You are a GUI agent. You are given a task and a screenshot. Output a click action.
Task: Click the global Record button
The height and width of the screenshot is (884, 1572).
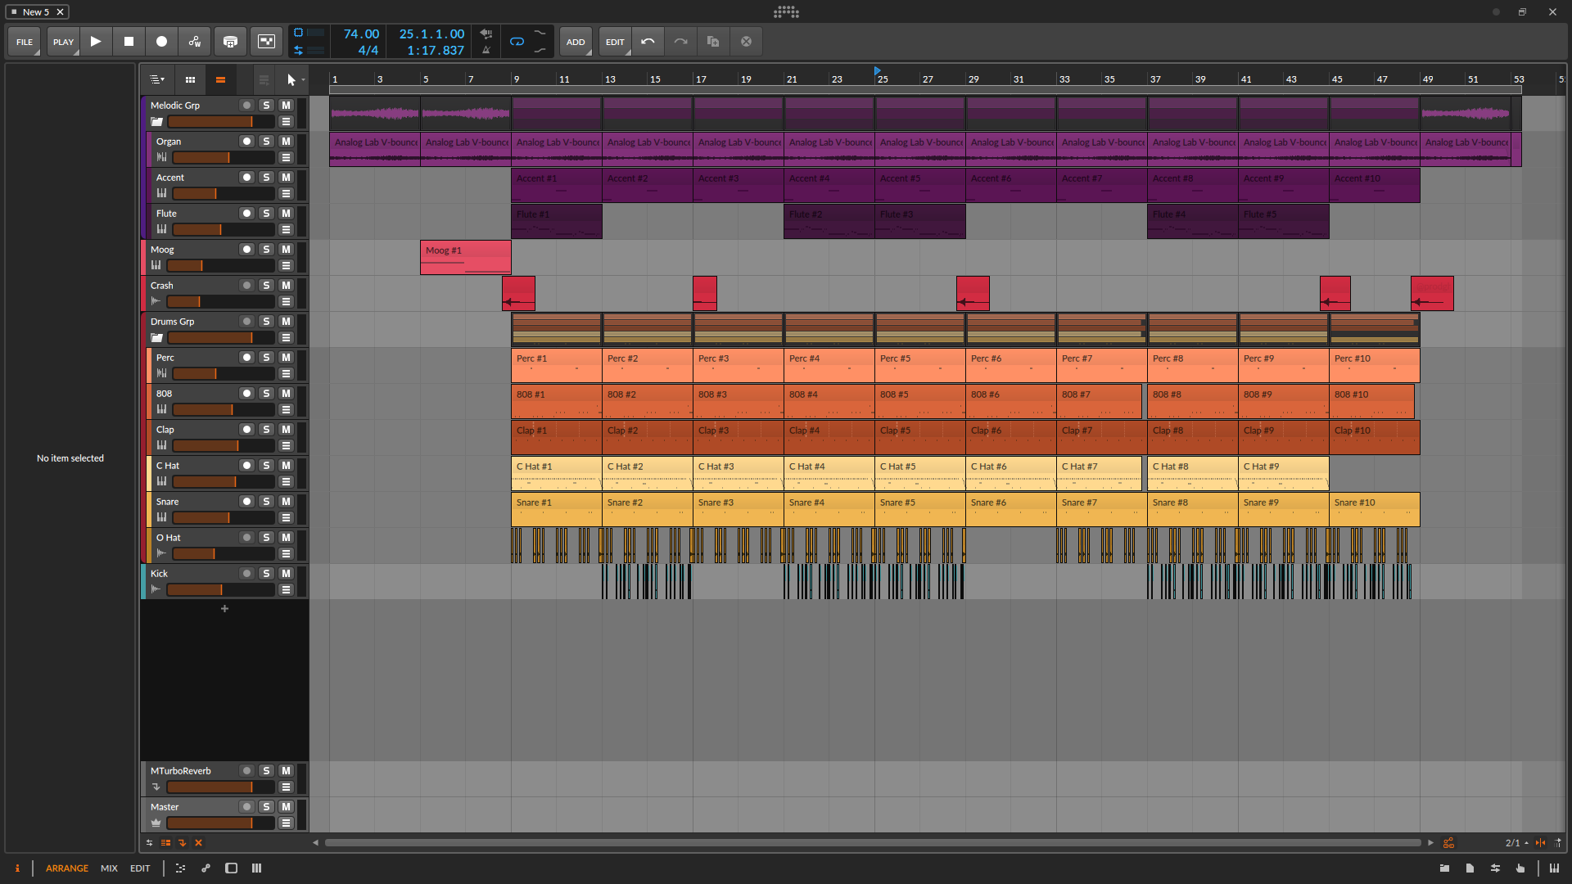click(x=162, y=42)
